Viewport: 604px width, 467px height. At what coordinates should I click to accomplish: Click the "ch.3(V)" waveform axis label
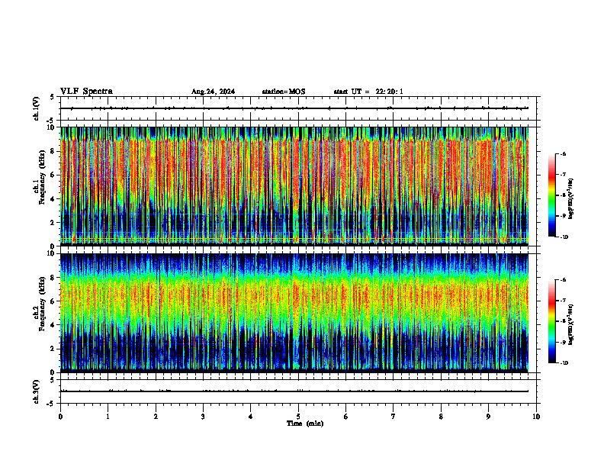click(36, 392)
